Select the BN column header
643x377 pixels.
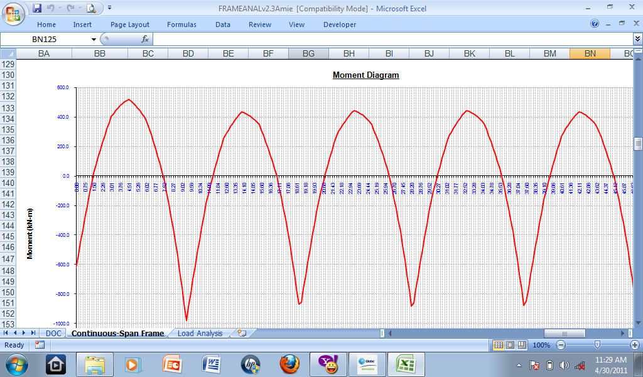point(589,54)
